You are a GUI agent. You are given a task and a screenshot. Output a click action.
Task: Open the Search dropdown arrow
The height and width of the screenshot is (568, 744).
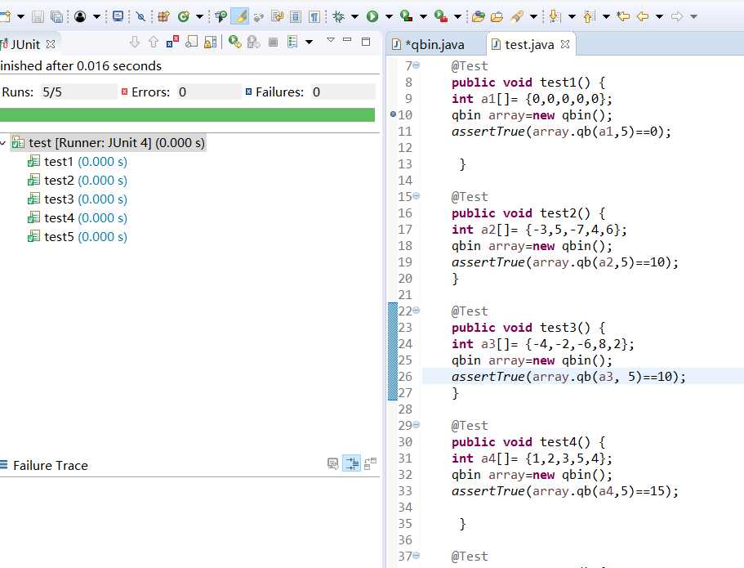click(533, 16)
